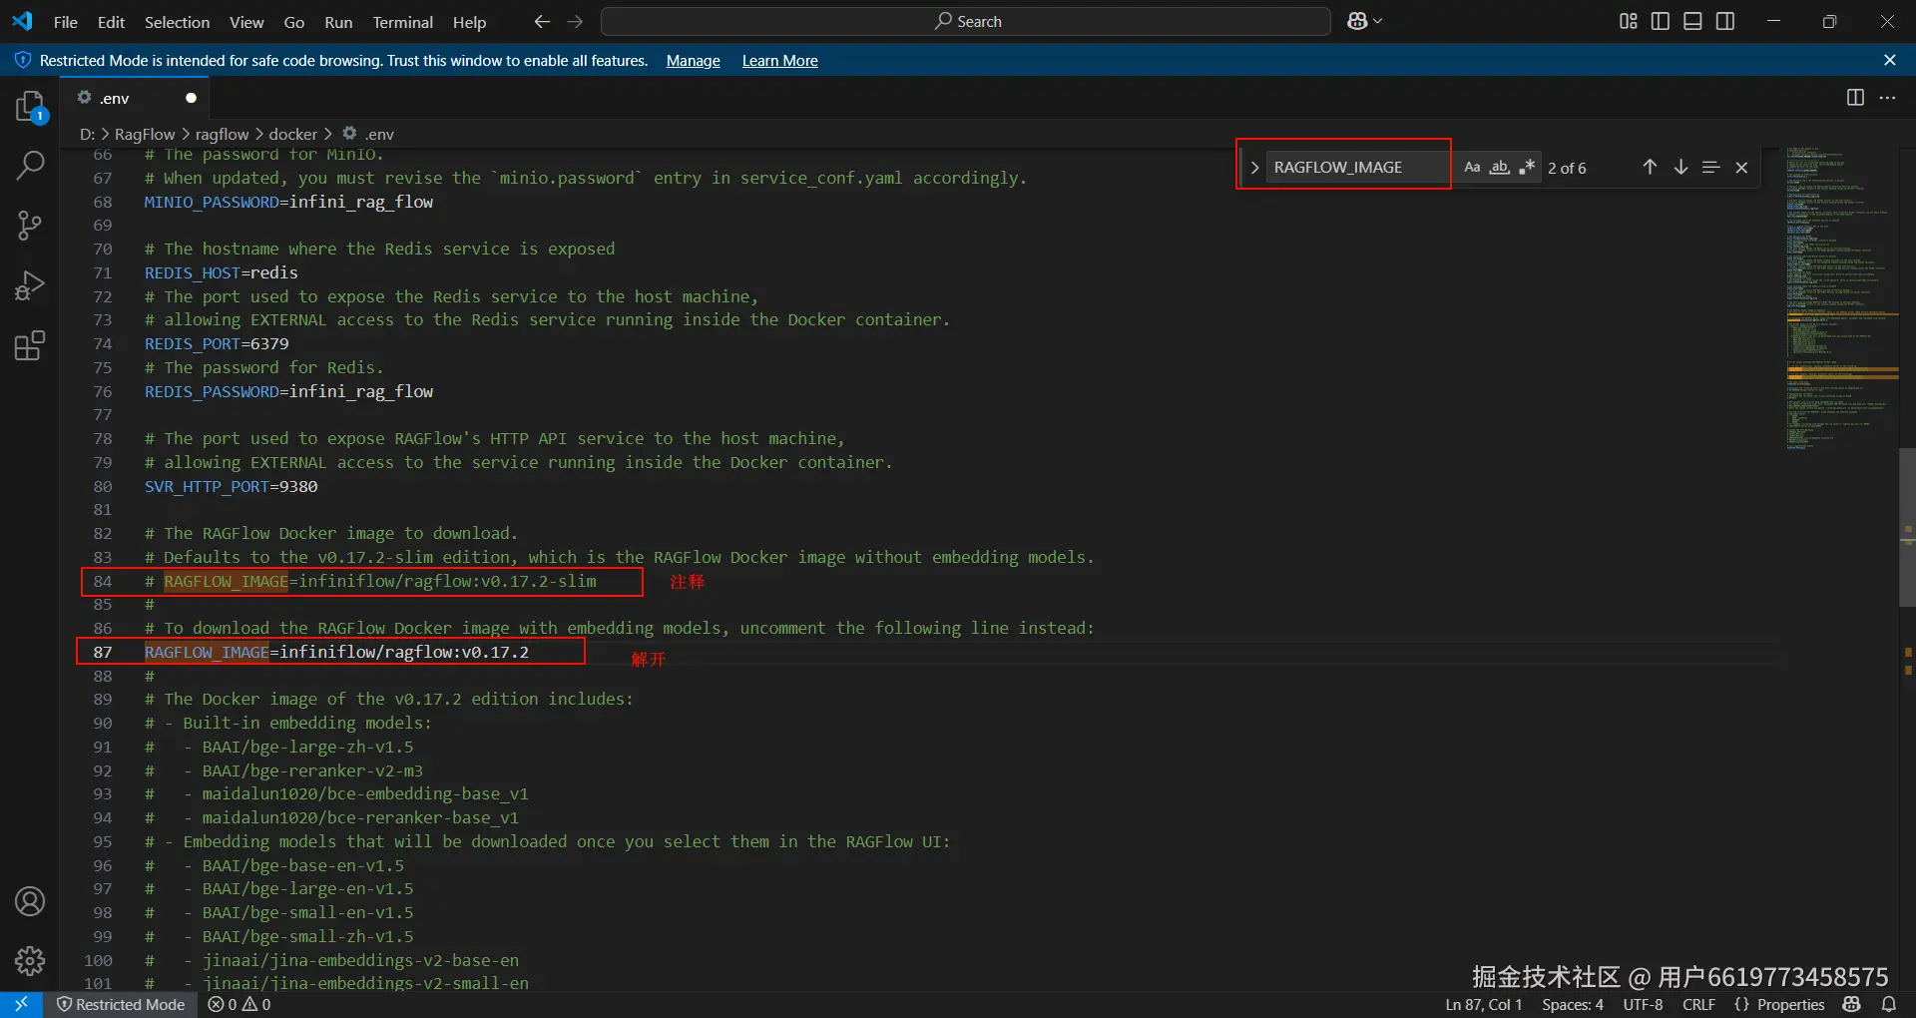The height and width of the screenshot is (1018, 1916).
Task: Open the Explorer view in activity bar
Action: pyautogui.click(x=30, y=107)
